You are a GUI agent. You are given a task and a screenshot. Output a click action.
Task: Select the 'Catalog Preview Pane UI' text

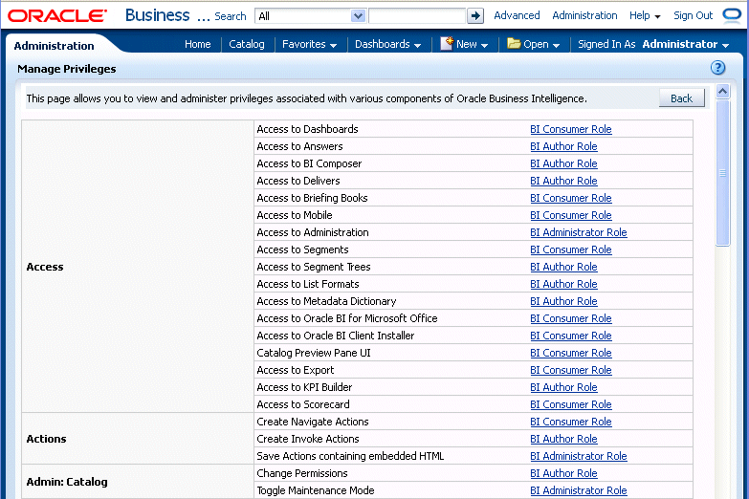pyautogui.click(x=314, y=353)
